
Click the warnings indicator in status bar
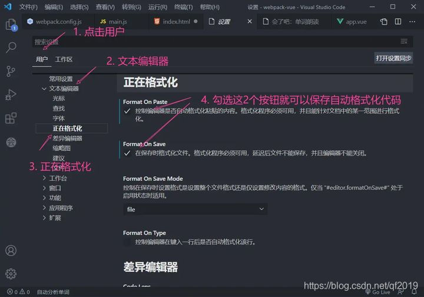25,292
